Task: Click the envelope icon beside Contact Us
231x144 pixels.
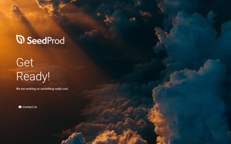Action: pos(20,107)
